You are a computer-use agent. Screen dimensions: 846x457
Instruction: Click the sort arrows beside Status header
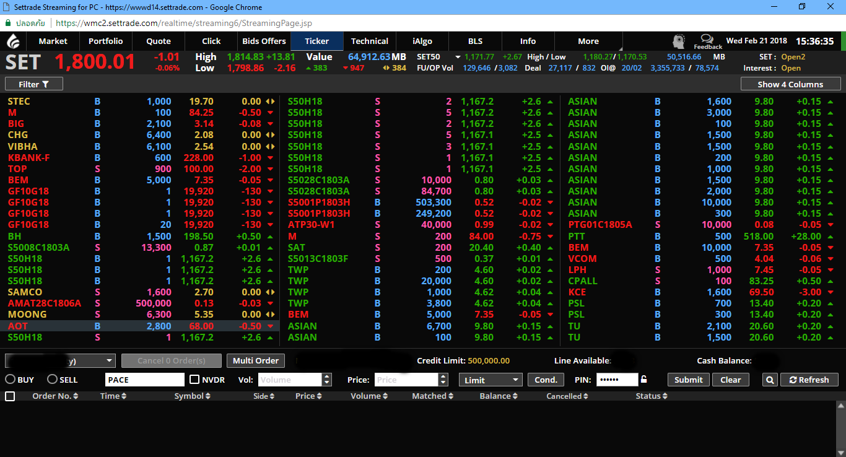click(665, 396)
